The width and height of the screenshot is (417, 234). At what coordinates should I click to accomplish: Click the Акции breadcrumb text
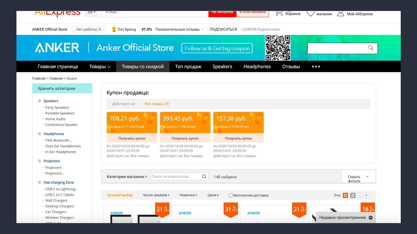click(72, 78)
